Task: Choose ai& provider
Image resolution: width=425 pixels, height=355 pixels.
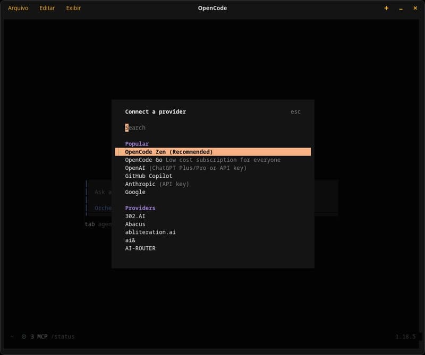Action: pyautogui.click(x=213, y=240)
